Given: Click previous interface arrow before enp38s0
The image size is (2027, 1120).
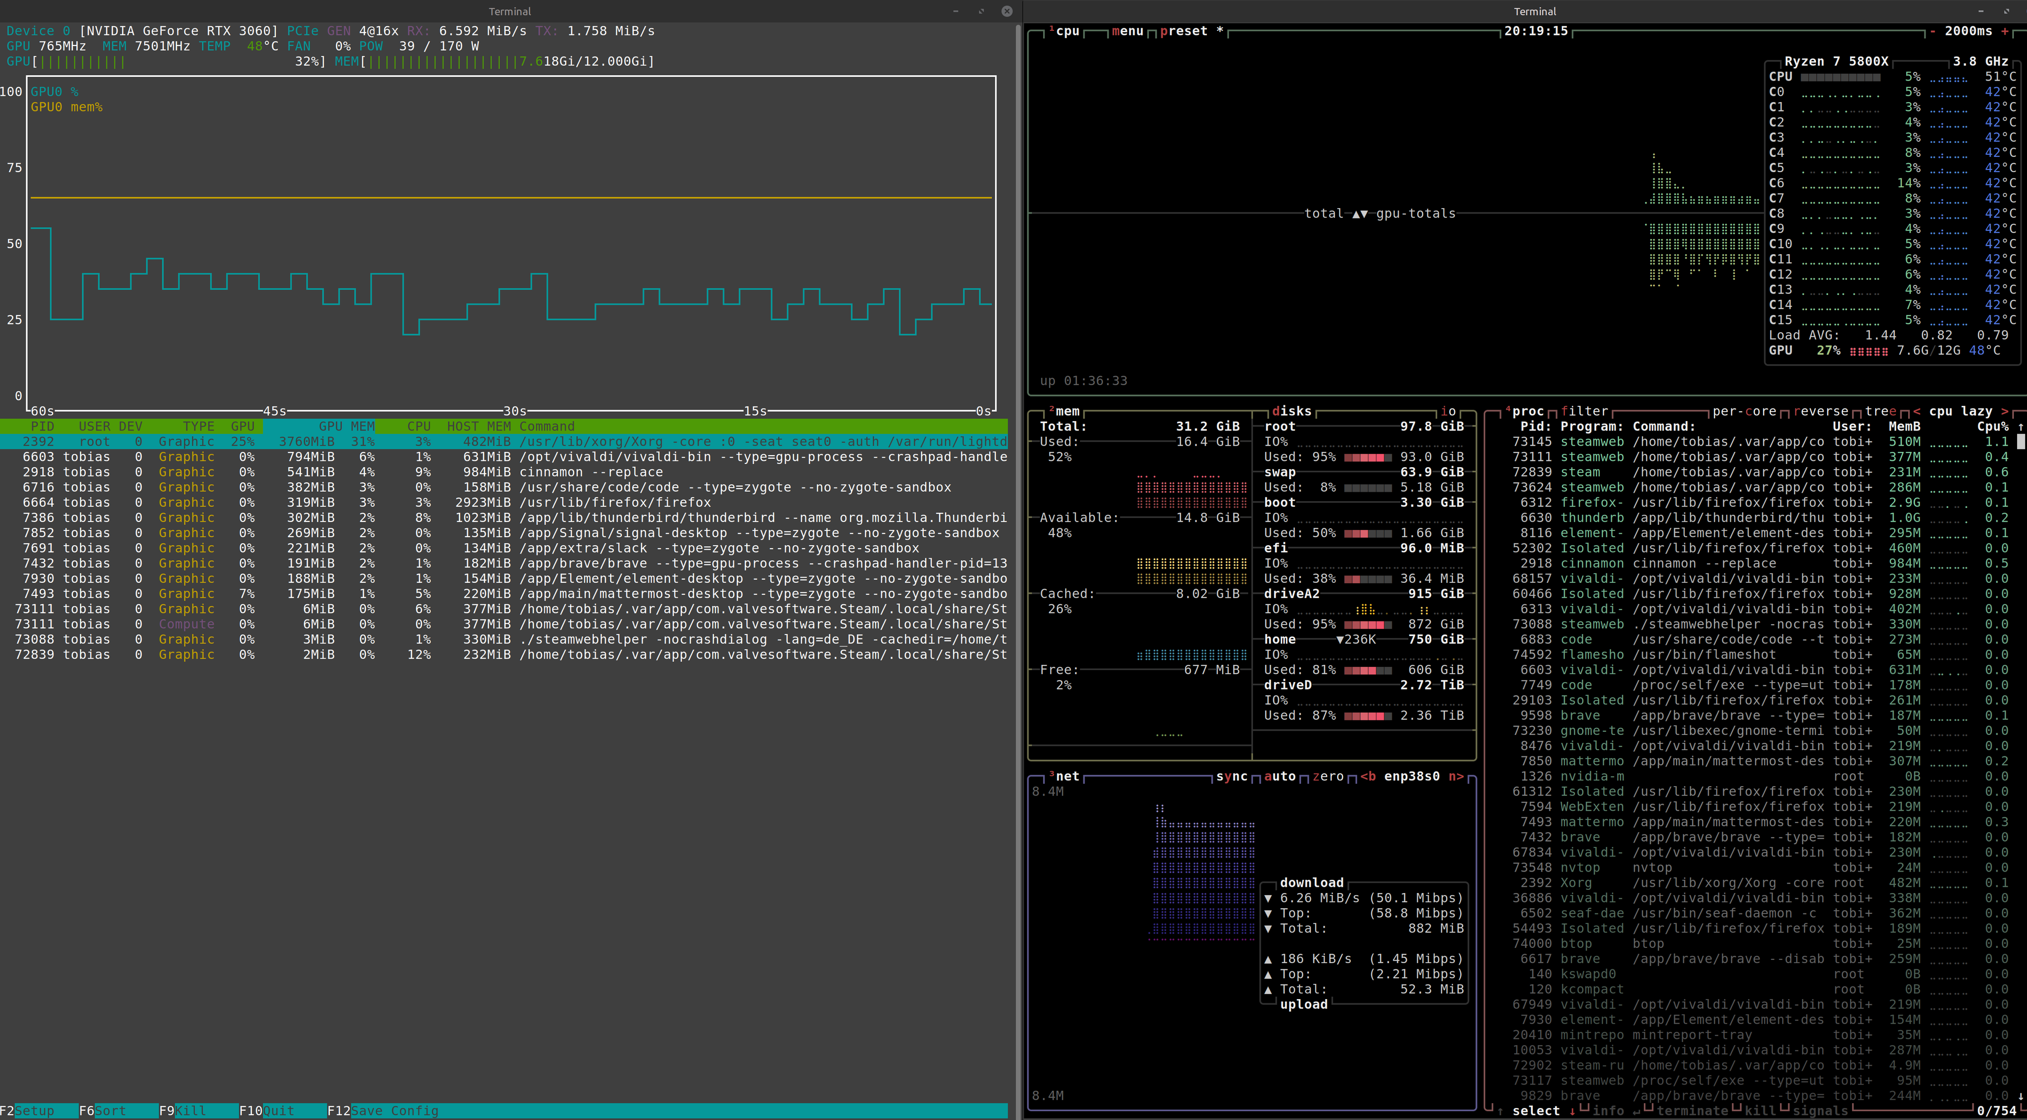Looking at the screenshot, I should 1369,776.
